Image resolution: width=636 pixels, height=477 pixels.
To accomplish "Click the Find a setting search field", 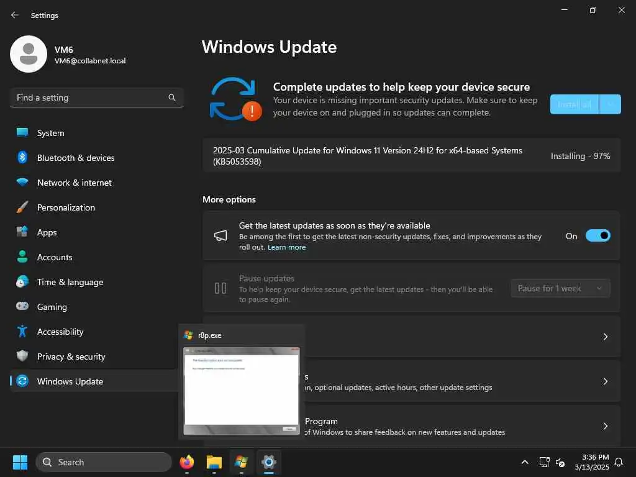I will 96,98.
